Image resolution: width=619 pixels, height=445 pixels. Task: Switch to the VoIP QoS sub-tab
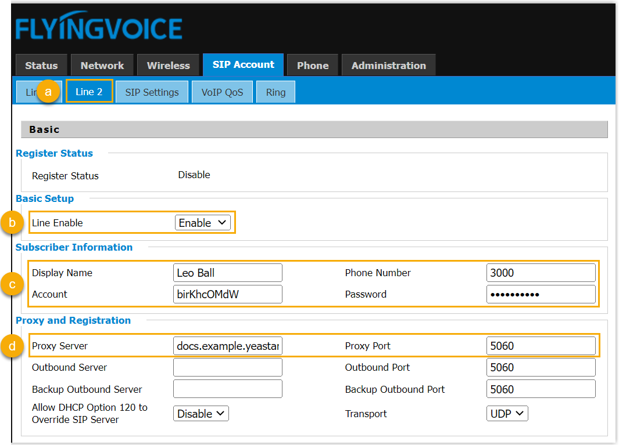[x=222, y=92]
